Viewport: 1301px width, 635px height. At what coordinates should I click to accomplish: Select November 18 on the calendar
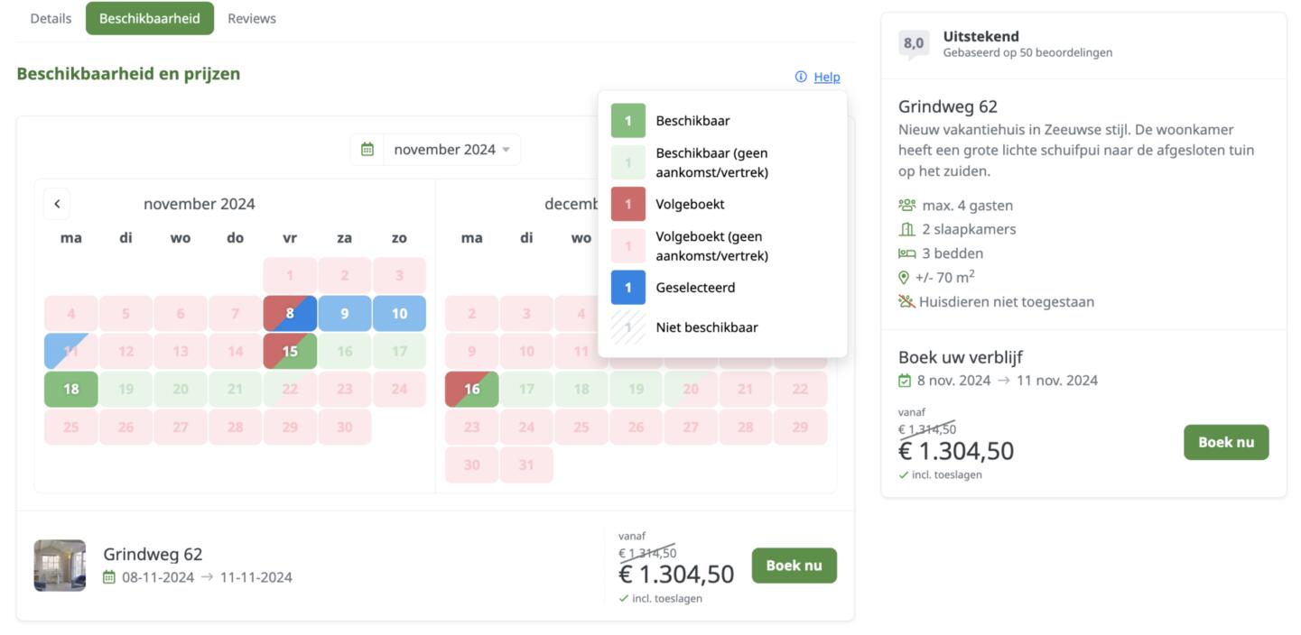coord(71,390)
